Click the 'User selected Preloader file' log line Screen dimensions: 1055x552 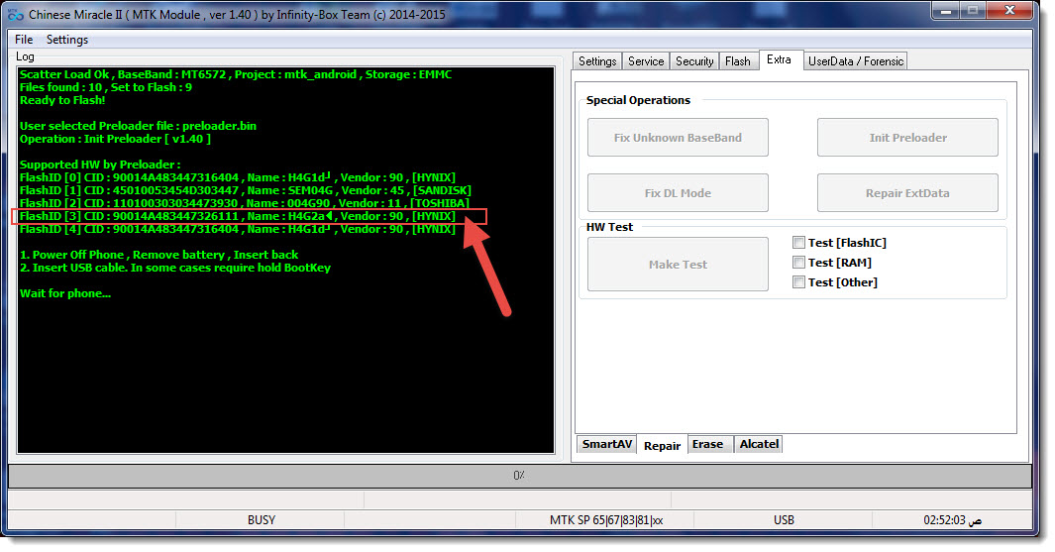pyautogui.click(x=138, y=126)
